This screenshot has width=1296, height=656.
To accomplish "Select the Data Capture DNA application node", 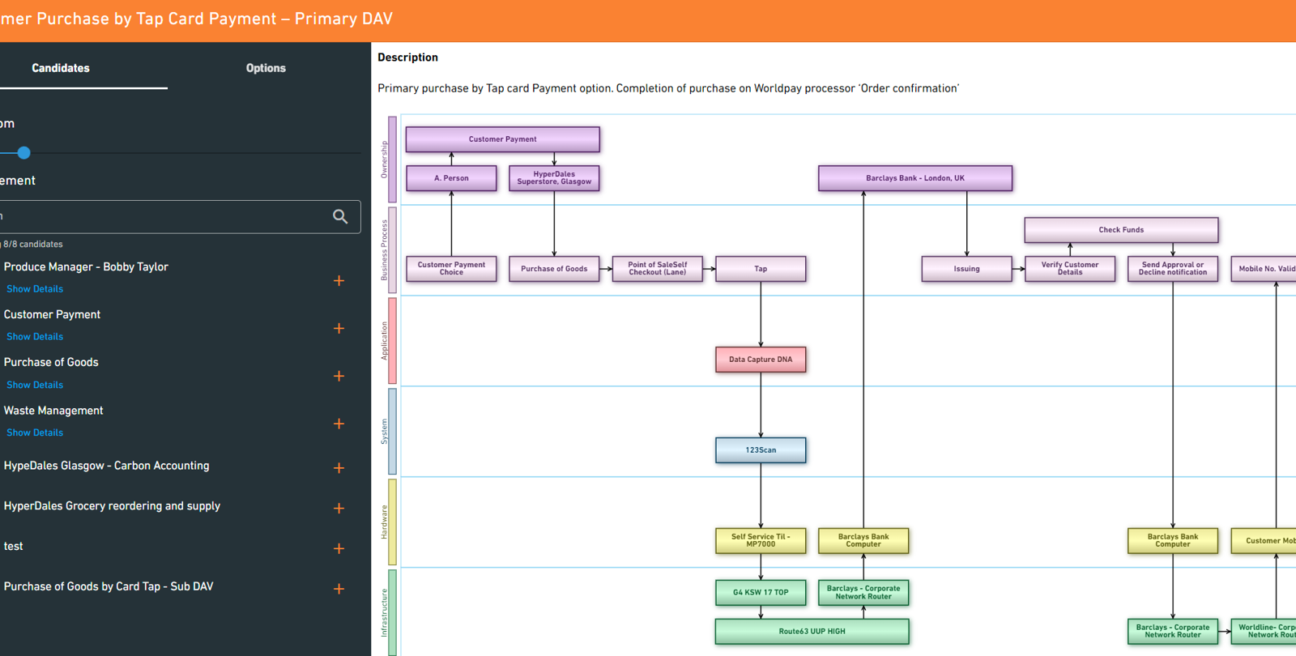I will [x=761, y=360].
